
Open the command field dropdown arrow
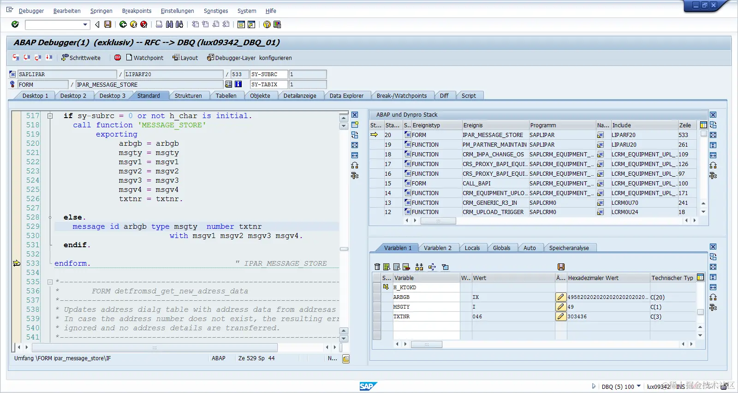pos(85,25)
